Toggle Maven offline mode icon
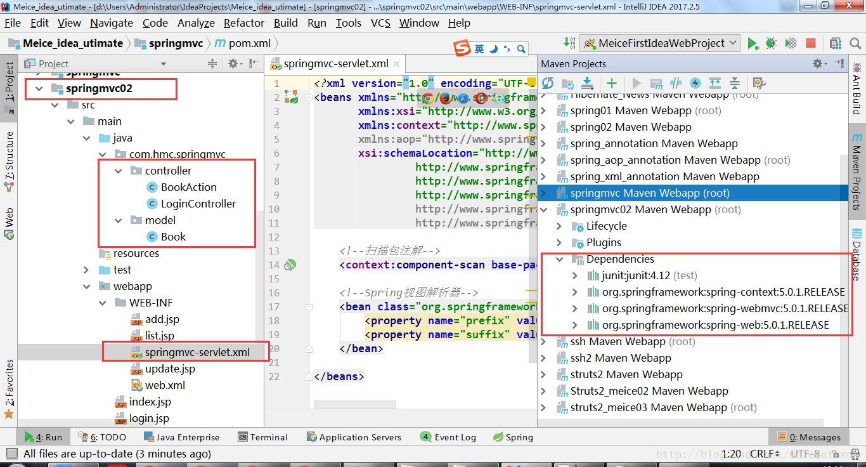 [676, 83]
